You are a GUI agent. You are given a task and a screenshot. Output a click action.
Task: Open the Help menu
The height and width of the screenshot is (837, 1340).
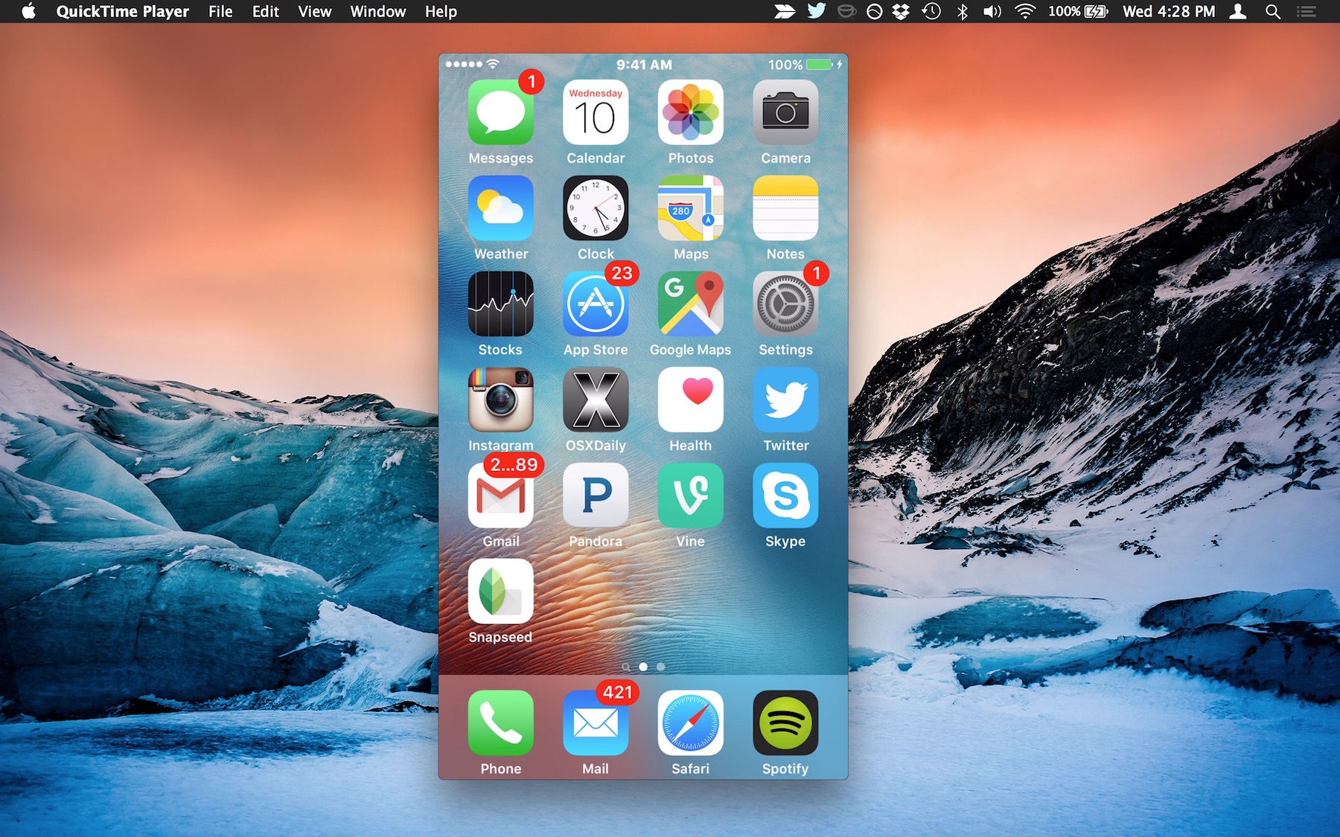click(x=441, y=11)
